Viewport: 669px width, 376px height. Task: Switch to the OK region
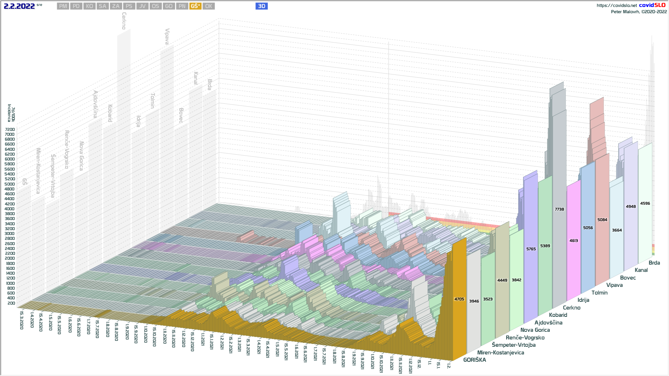(x=208, y=6)
